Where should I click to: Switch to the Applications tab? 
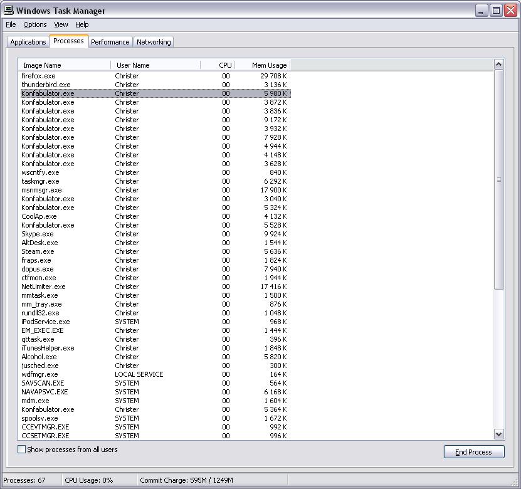(28, 42)
